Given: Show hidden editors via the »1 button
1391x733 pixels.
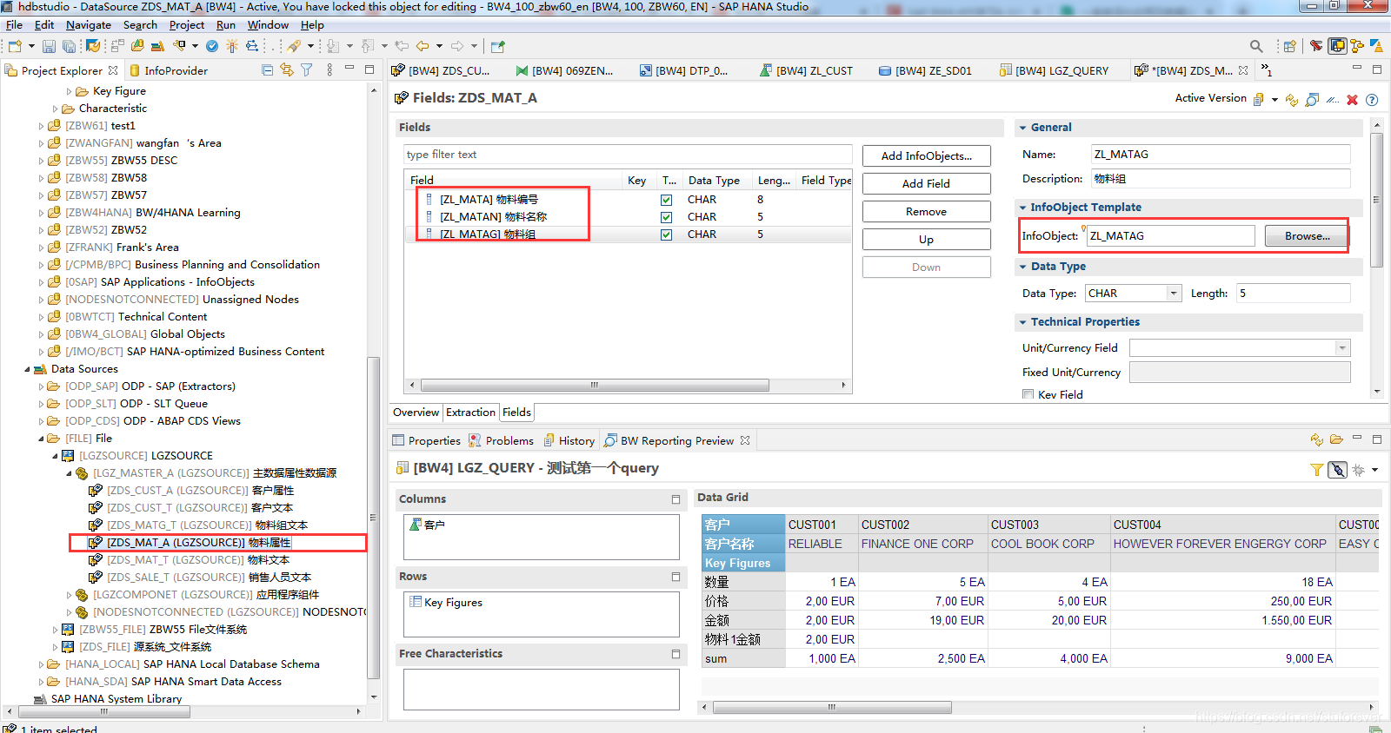Looking at the screenshot, I should tap(1267, 70).
